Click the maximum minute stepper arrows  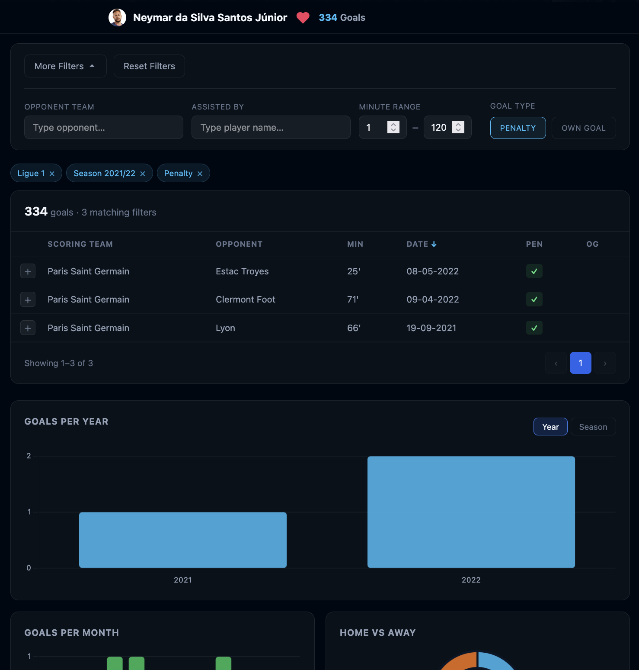pos(458,127)
